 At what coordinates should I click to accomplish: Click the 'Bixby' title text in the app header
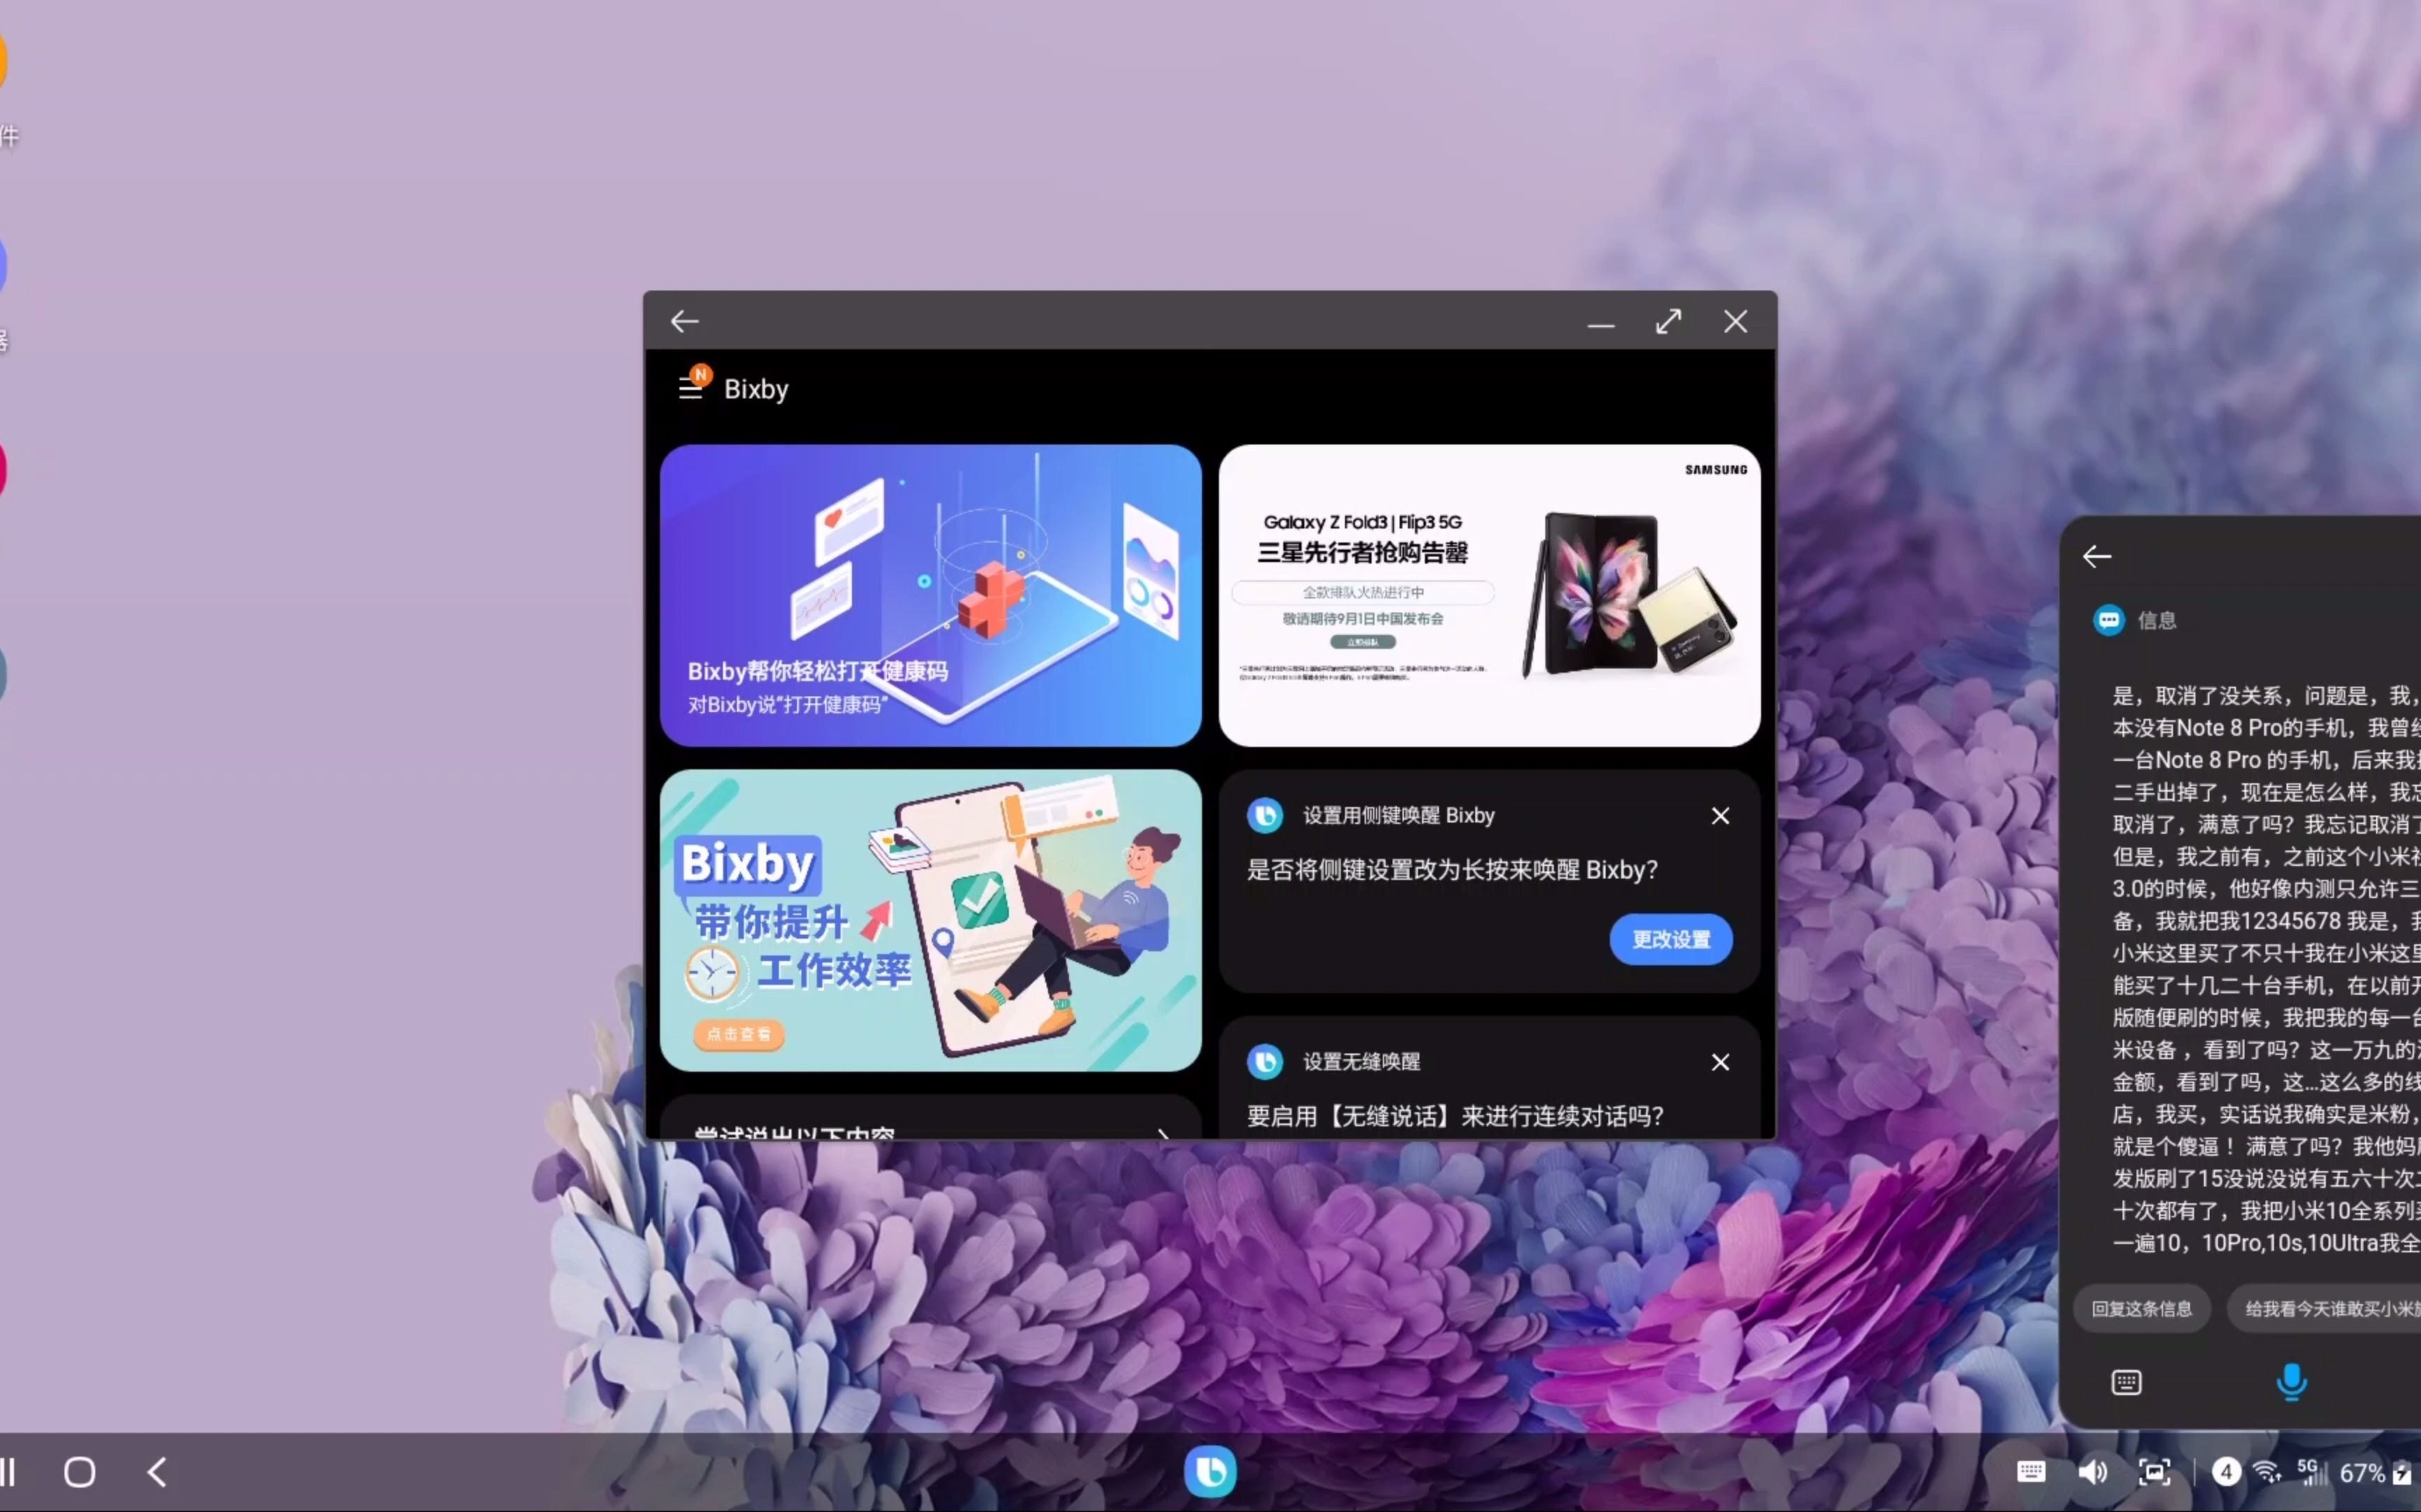757,389
